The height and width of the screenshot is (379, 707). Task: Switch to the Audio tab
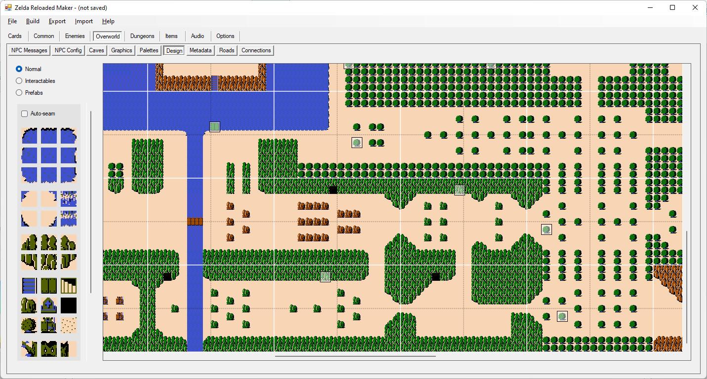tap(197, 36)
